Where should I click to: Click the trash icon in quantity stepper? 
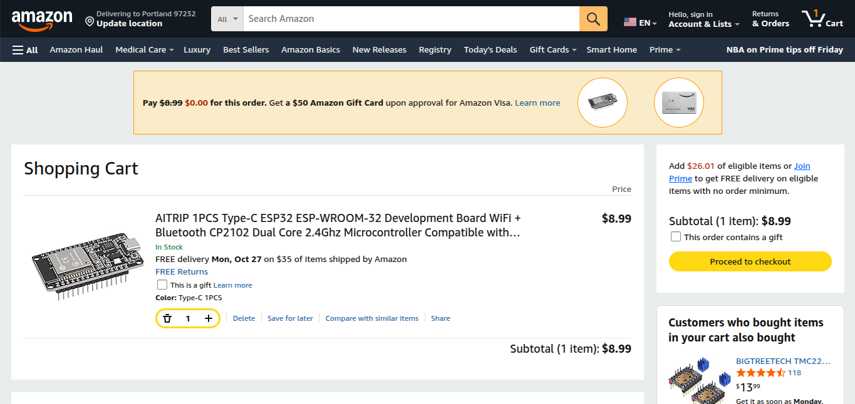pos(167,318)
